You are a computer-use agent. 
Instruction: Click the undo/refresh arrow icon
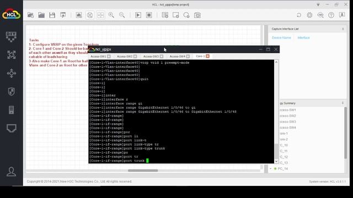[299, 15]
